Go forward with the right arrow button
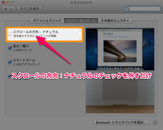Image resolution: width=163 pixels, height=130 pixels. point(11,9)
